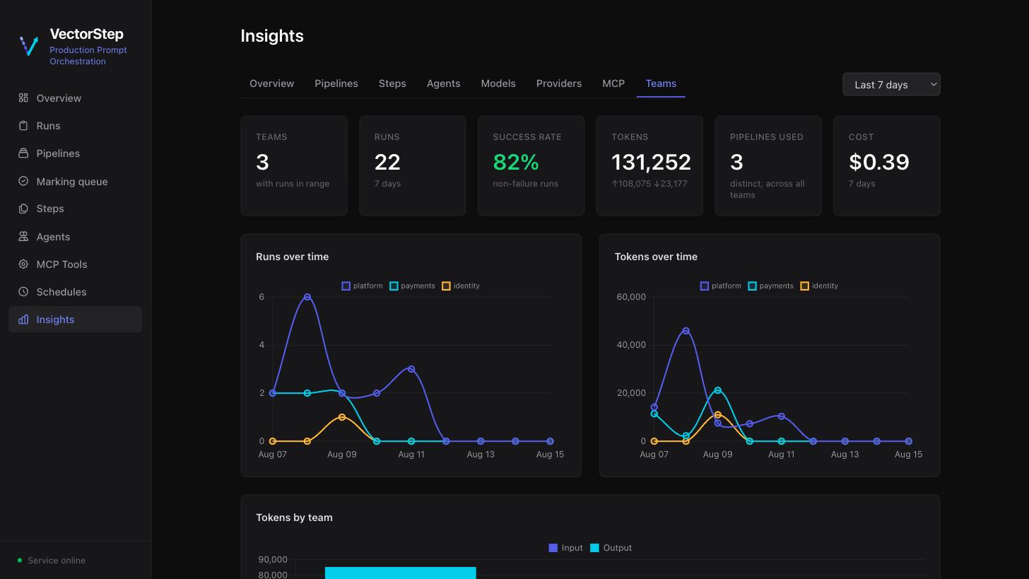Open the Providers tab
Viewport: 1029px width, 579px height.
558,83
